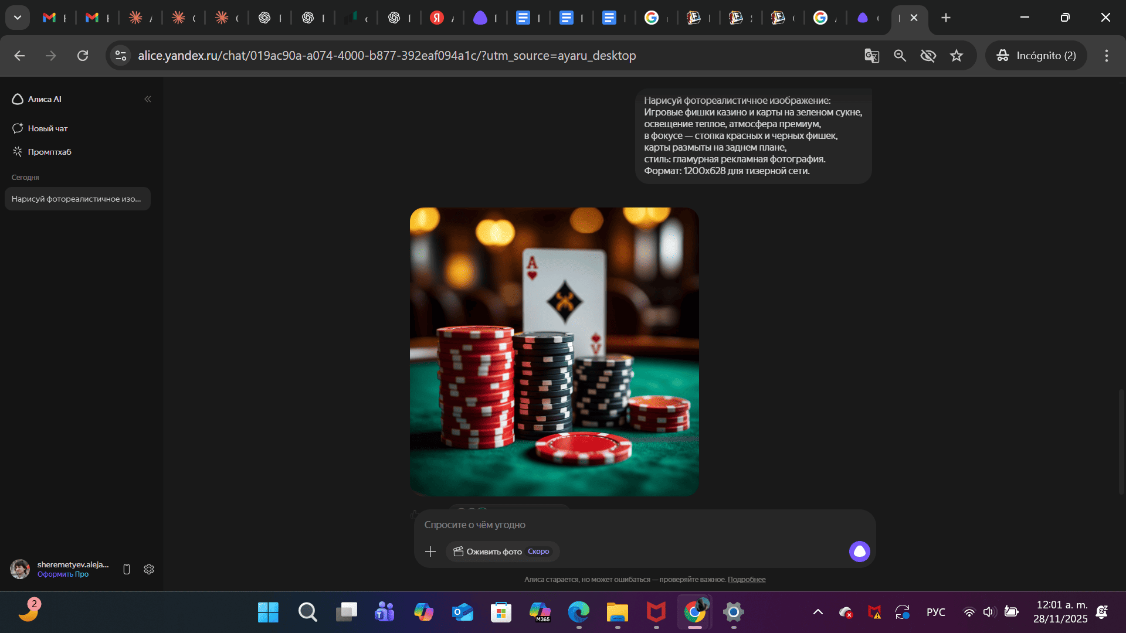Image resolution: width=1126 pixels, height=633 pixels.
Task: Select chat 'Нарисуй фотореалистичное изо...'
Action: (x=77, y=199)
